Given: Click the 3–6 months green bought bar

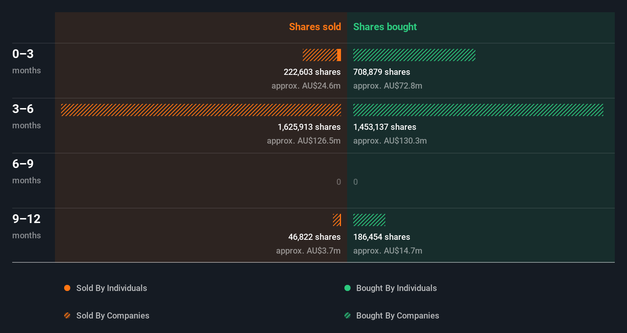Looking at the screenshot, I should click(x=478, y=110).
